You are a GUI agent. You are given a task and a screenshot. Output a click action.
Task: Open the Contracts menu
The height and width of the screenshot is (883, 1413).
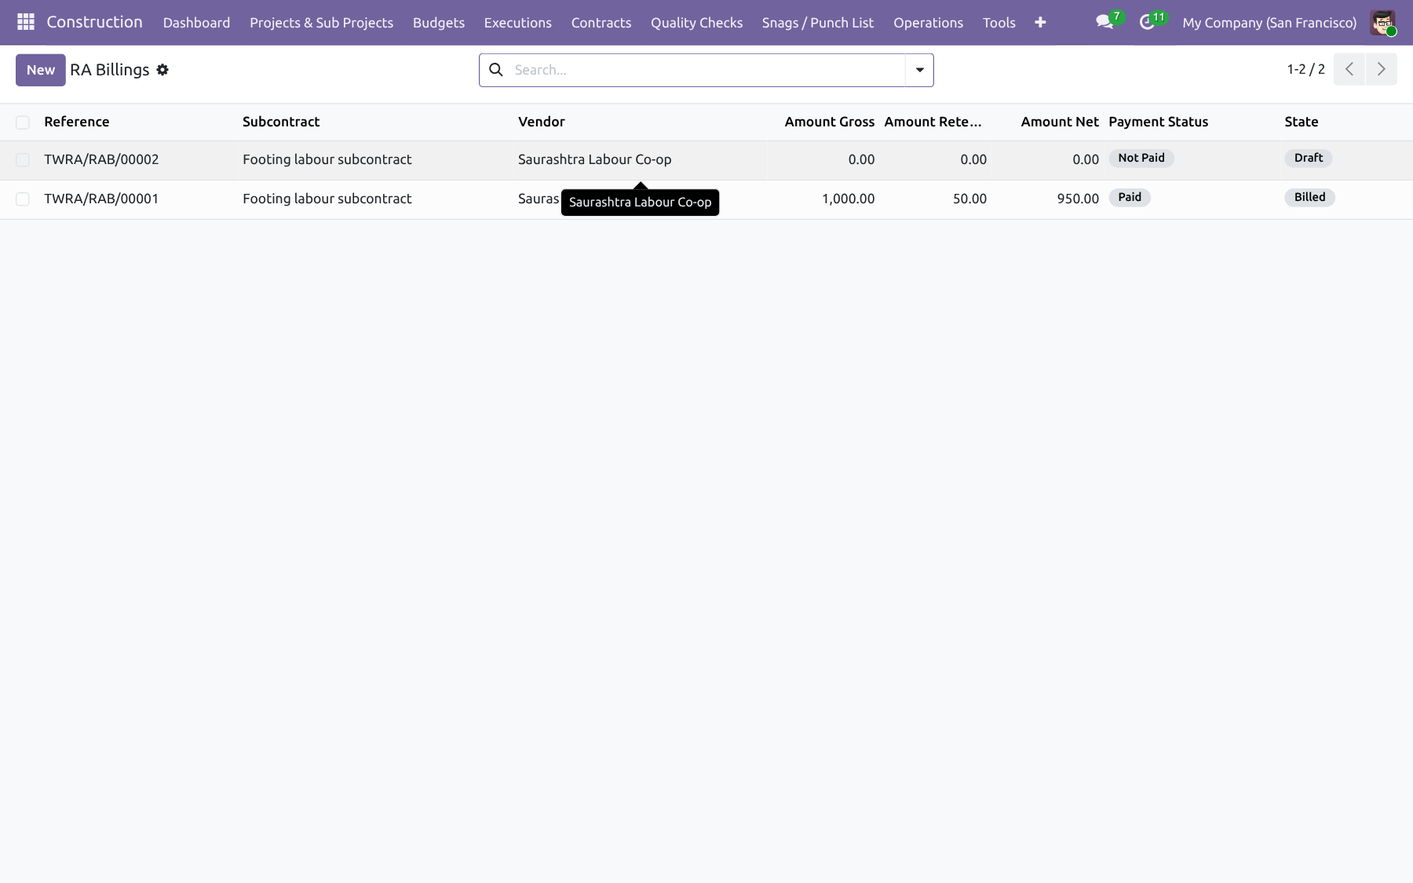(601, 23)
